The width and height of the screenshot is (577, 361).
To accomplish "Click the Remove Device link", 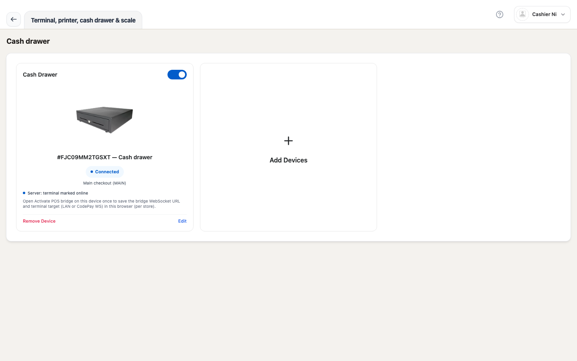I will pyautogui.click(x=39, y=221).
